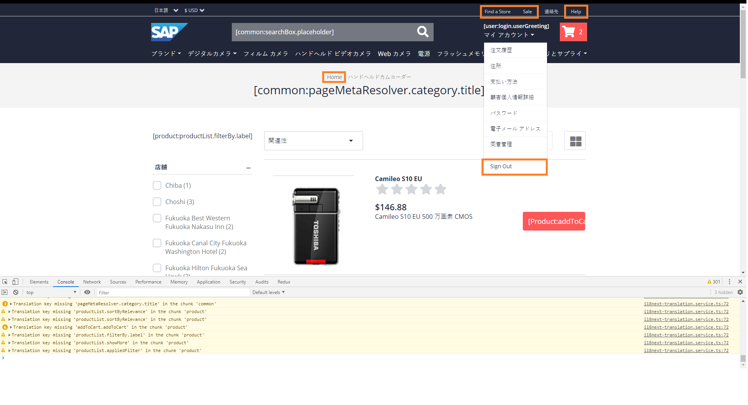Click the console Filter input
Screen dimensions: 748x405
[x=173, y=292]
